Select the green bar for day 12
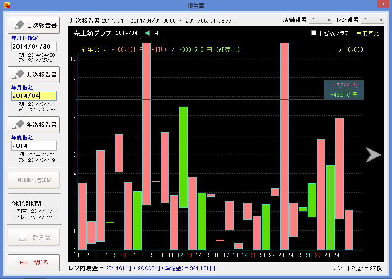The image size is (392, 279). coord(183,157)
